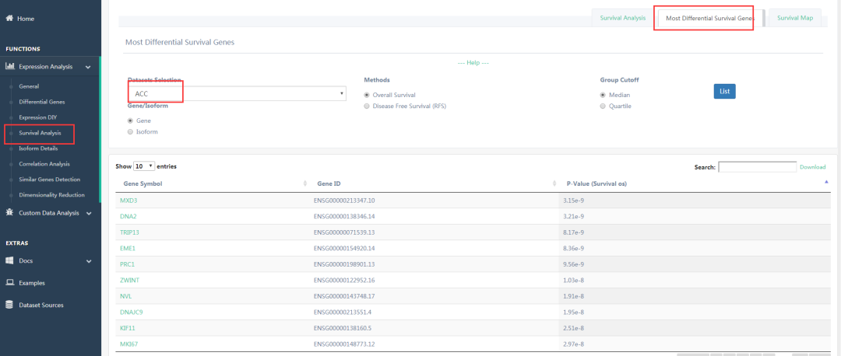Image resolution: width=841 pixels, height=356 pixels.
Task: Click the Expression Analysis bar chart icon
Action: pos(10,67)
